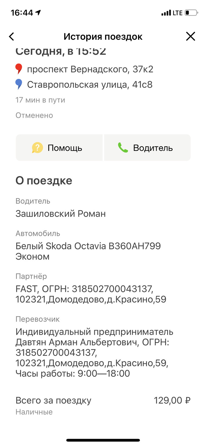Tap the location arrow in status bar
The width and height of the screenshot is (206, 446).
tap(38, 13)
